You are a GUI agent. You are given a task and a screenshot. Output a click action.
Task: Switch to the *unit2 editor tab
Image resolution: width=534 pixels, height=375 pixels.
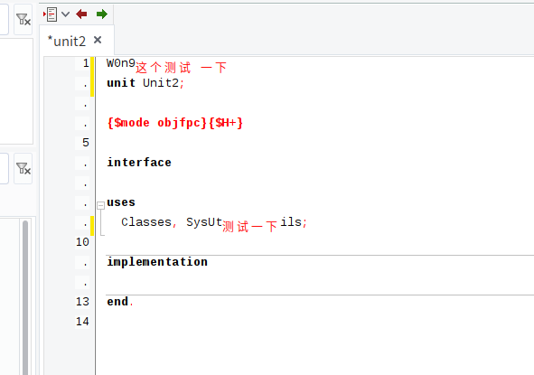(67, 42)
